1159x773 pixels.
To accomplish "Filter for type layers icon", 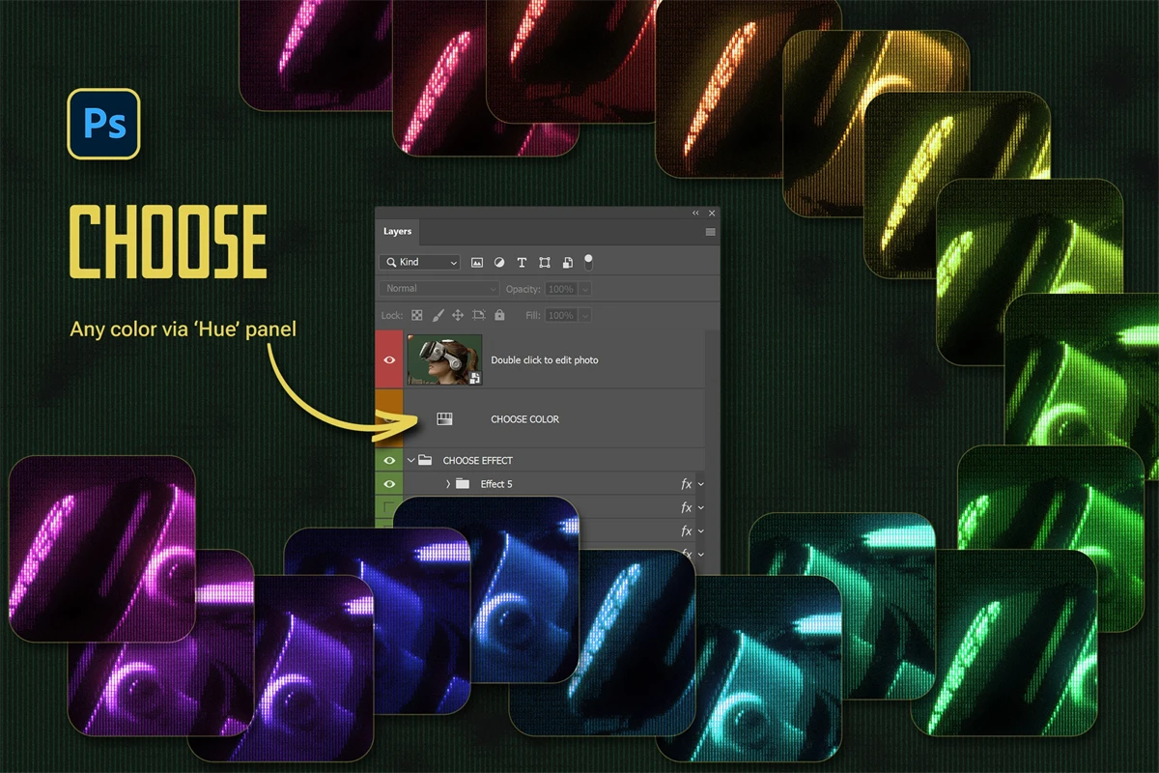I will point(522,263).
